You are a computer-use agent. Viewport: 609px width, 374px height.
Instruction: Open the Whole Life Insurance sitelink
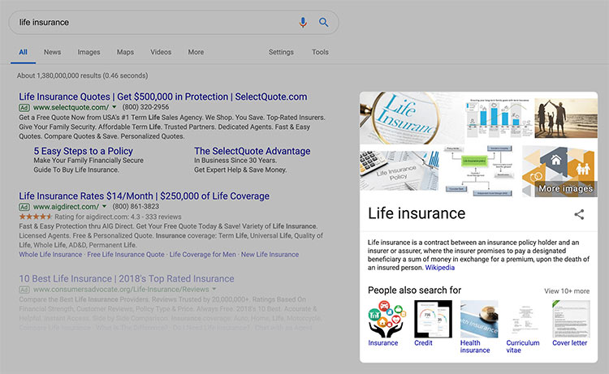[x=50, y=255]
